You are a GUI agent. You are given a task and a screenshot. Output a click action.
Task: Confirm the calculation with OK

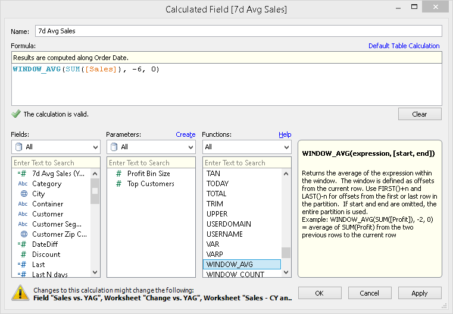[320, 293]
